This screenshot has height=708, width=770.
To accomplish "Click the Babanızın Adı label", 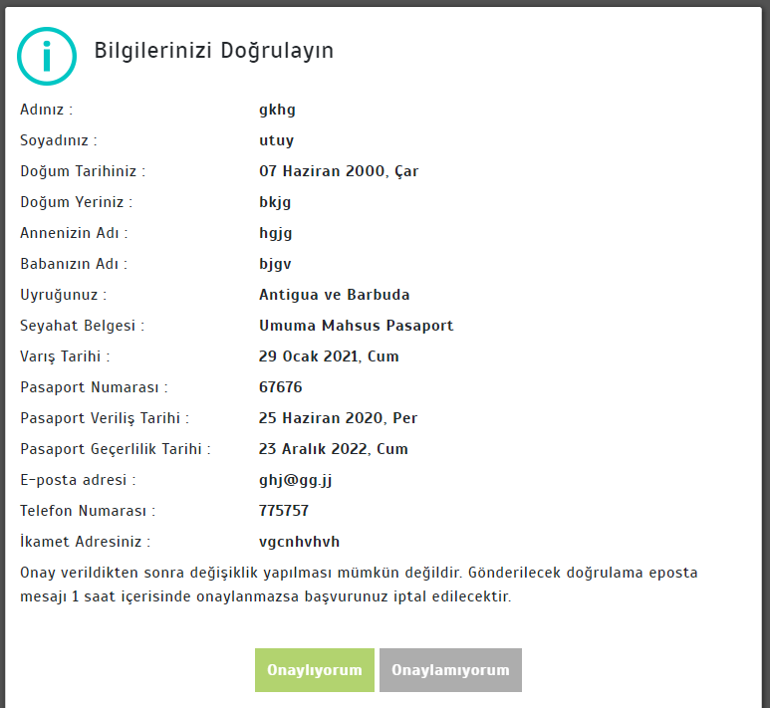I will [x=74, y=264].
